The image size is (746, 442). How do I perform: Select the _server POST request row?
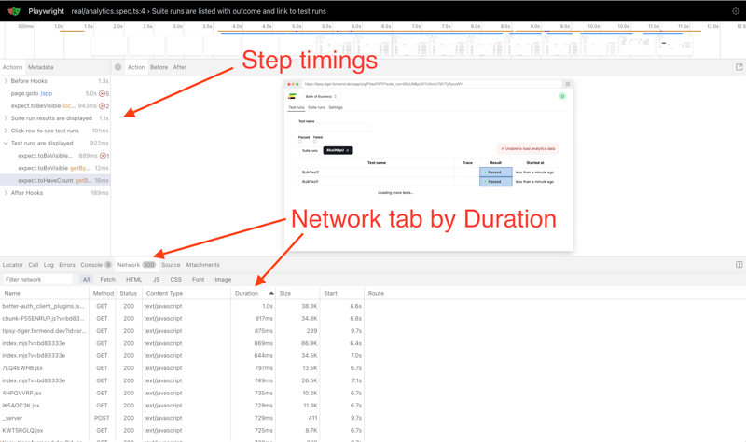[x=373, y=418]
